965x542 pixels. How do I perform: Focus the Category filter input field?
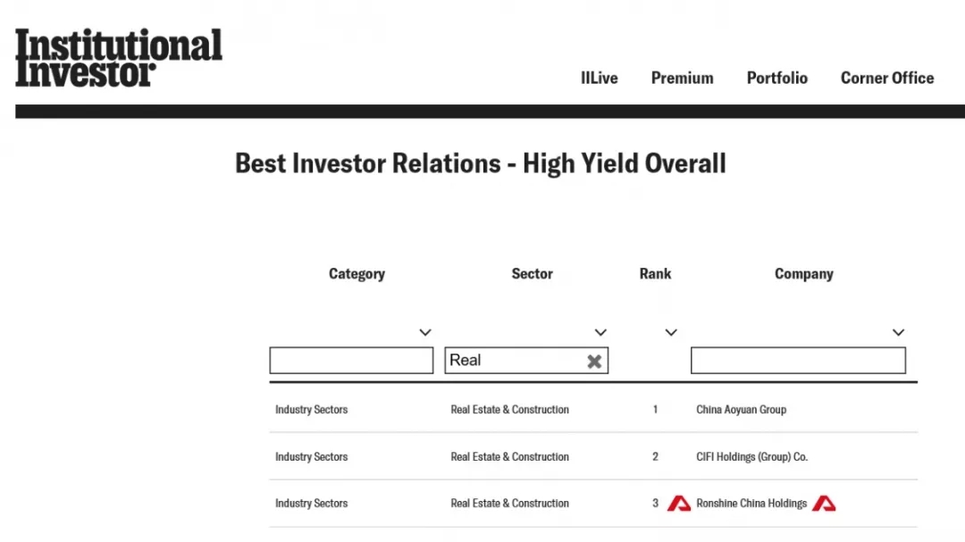tap(351, 360)
